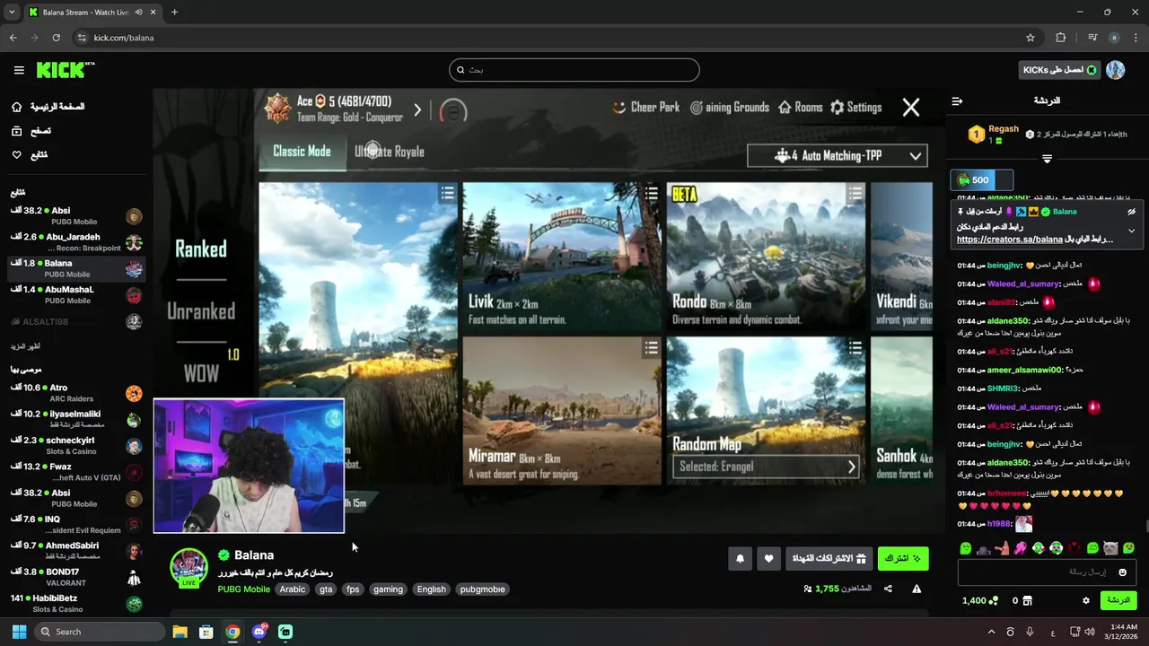Open HabibiBetz channel in sidebar
The image size is (1149, 646).
tap(76, 604)
